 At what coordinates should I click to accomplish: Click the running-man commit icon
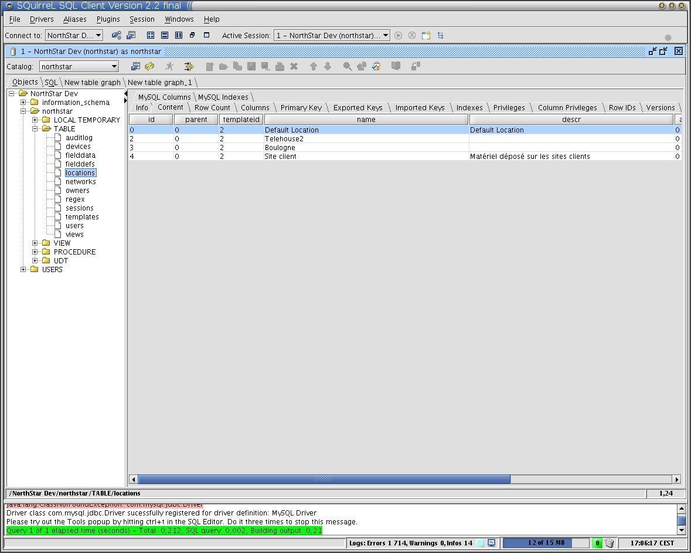pos(169,66)
